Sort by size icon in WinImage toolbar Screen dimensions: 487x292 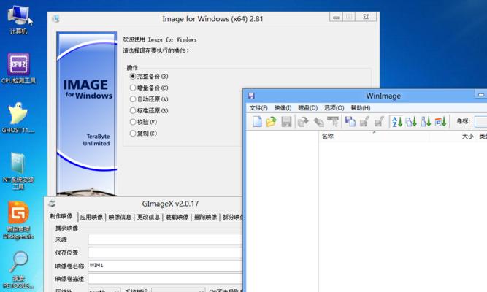point(426,121)
